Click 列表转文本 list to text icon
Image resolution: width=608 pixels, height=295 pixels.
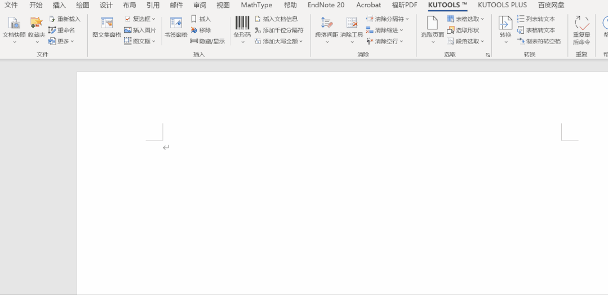pyautogui.click(x=521, y=19)
